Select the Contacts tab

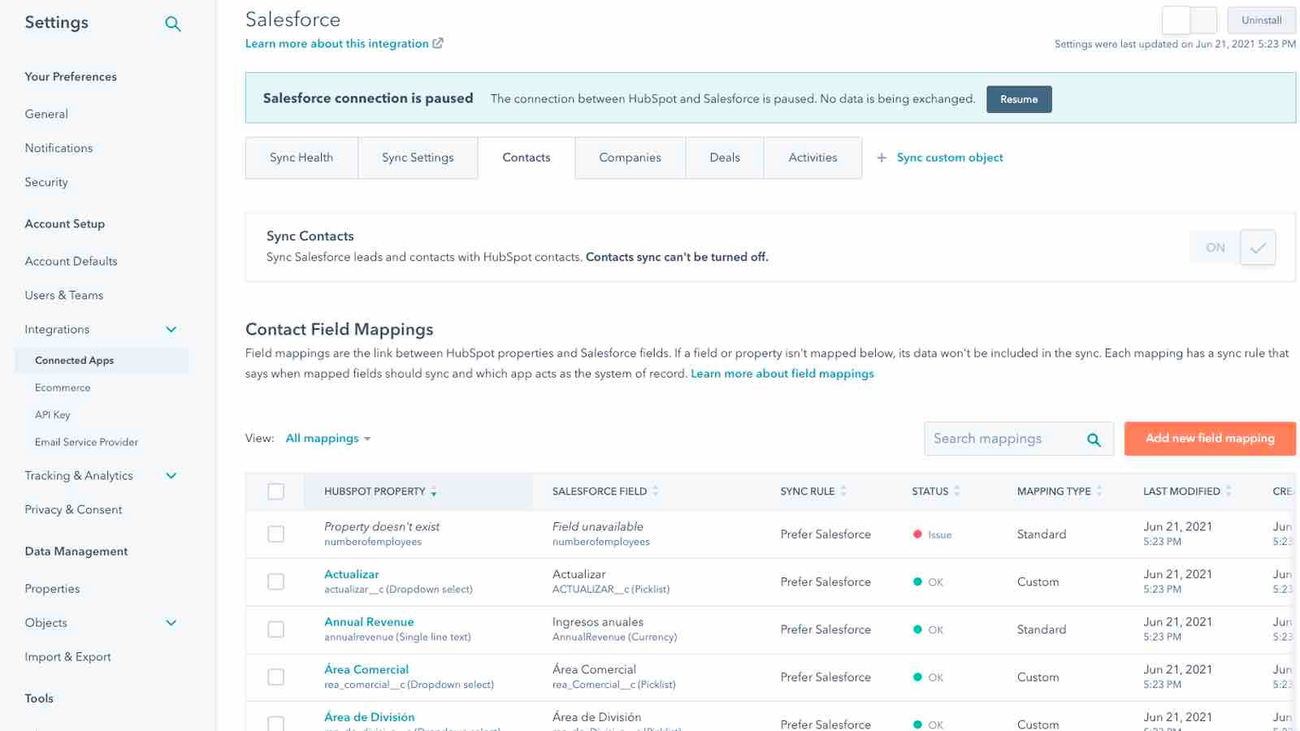[526, 158]
